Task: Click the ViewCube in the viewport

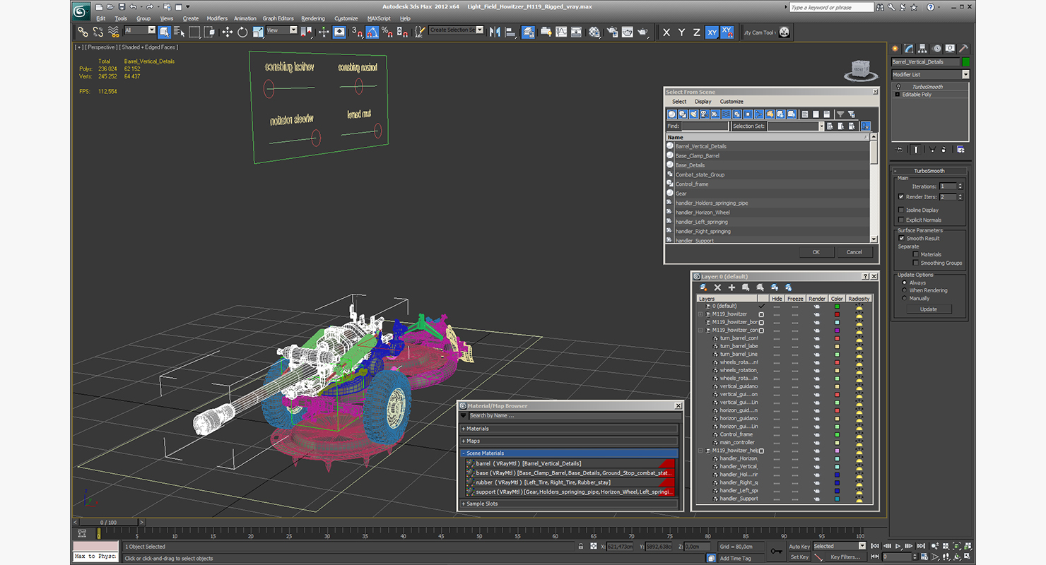Action: tap(860, 69)
